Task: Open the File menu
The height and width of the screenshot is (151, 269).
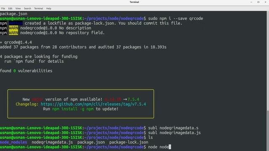Action: point(3,8)
